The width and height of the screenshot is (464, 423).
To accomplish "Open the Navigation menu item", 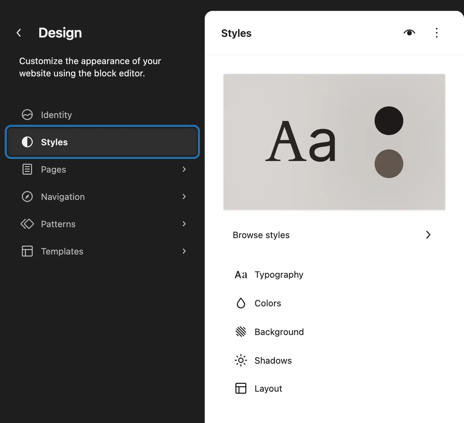I will (103, 197).
